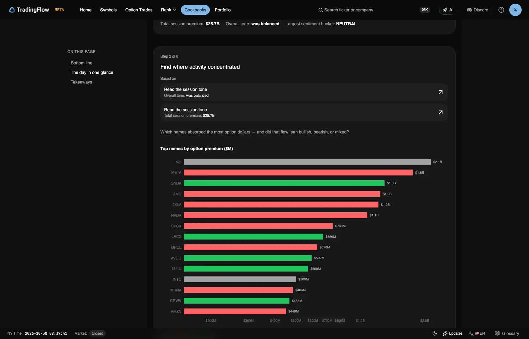
Task: Open the Symbols page
Action: coord(108,10)
